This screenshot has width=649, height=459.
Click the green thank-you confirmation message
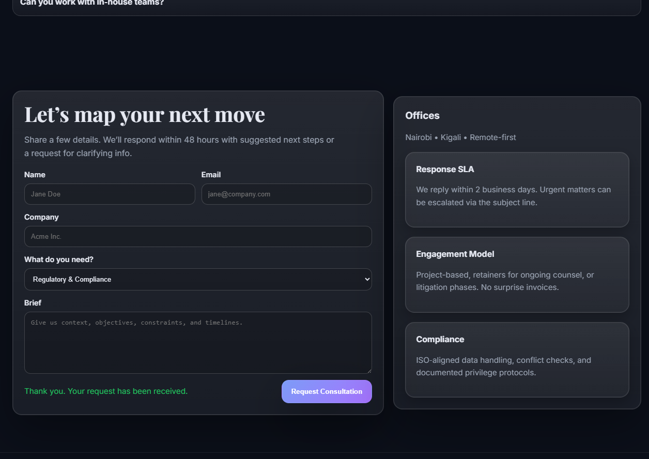coord(106,391)
